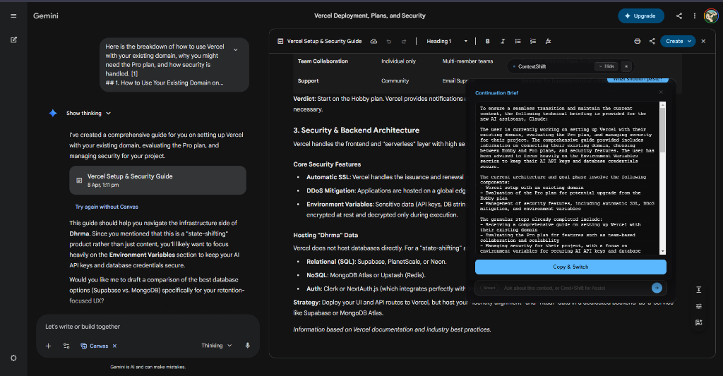Print the canvas document

click(638, 41)
